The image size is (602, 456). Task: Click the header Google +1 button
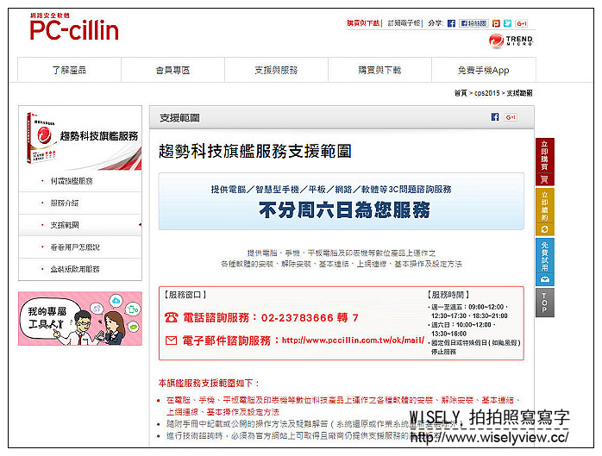pyautogui.click(x=522, y=23)
